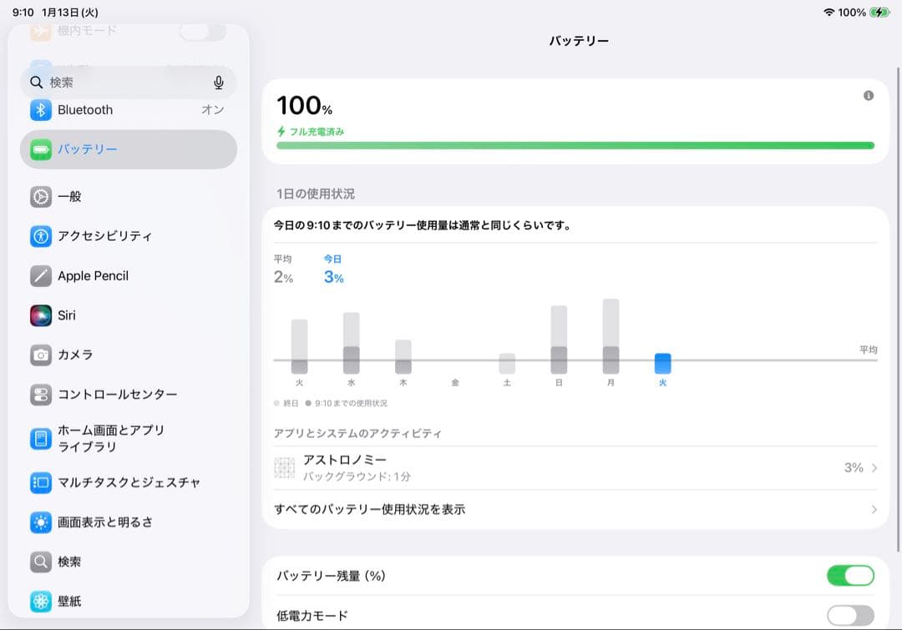This screenshot has height=630, width=902.
Task: Expand the アストロノミー battery usage row
Action: pos(576,467)
